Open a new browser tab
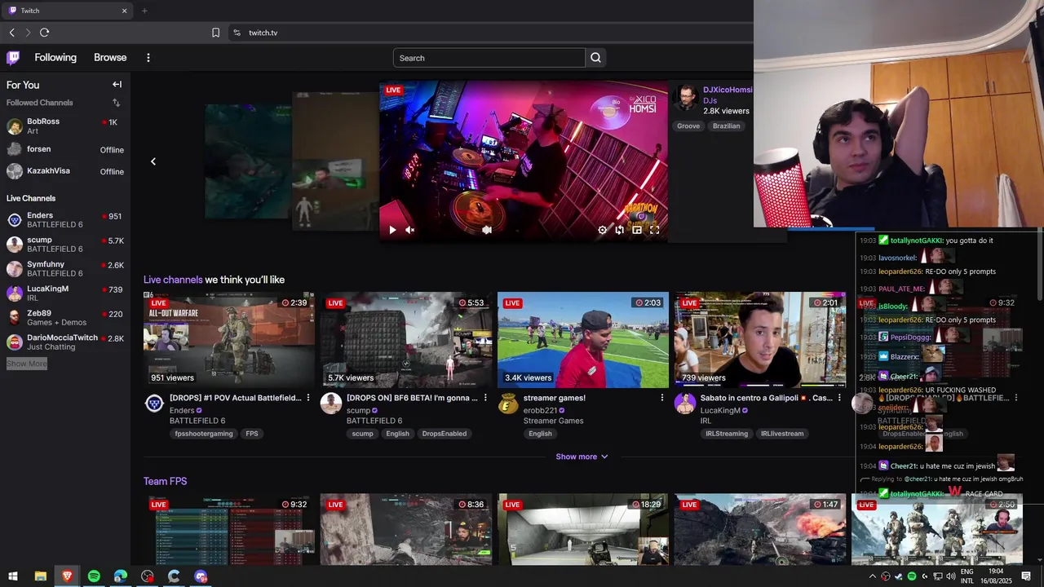Image resolution: width=1044 pixels, height=587 pixels. coord(144,11)
